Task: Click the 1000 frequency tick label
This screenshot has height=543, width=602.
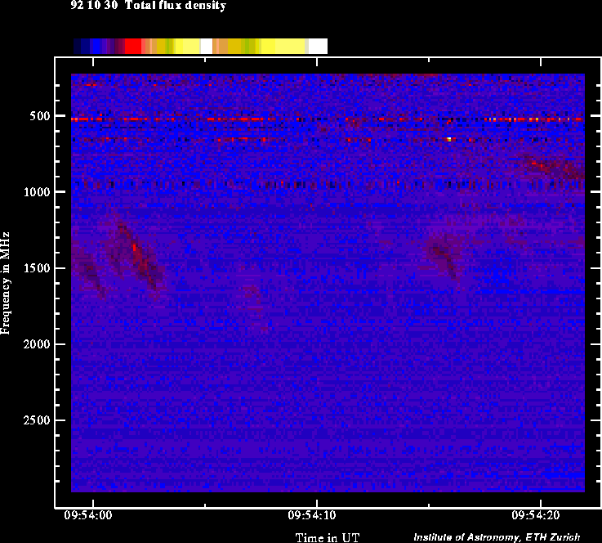Action: pos(37,191)
